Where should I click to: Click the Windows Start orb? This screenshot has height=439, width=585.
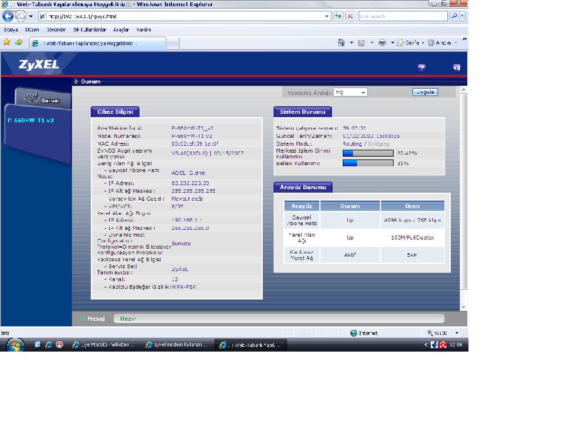(x=15, y=345)
